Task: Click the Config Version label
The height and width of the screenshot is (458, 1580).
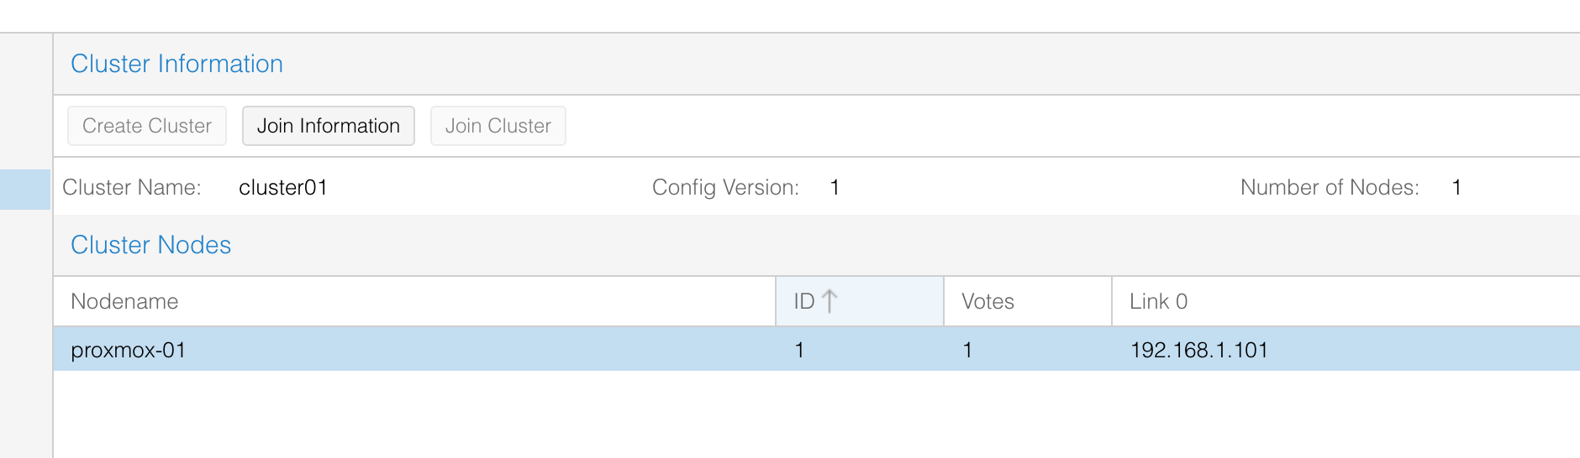Action: [725, 187]
